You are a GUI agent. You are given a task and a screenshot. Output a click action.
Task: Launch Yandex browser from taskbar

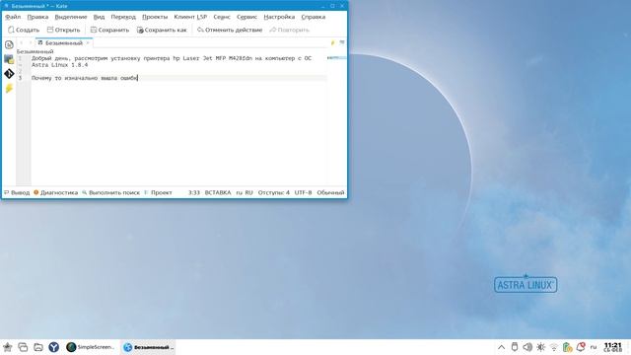53,347
